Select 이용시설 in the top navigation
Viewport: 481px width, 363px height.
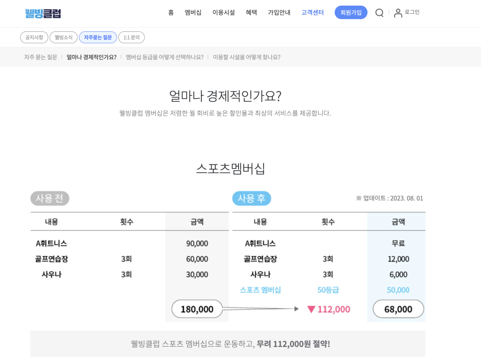click(224, 13)
